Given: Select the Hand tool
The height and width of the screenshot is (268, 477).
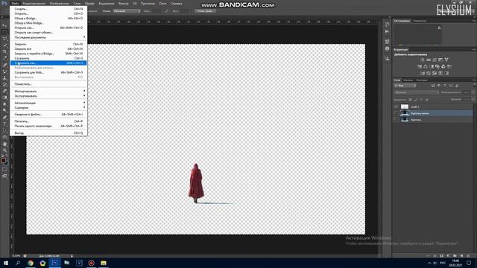Looking at the screenshot, I should [4, 144].
